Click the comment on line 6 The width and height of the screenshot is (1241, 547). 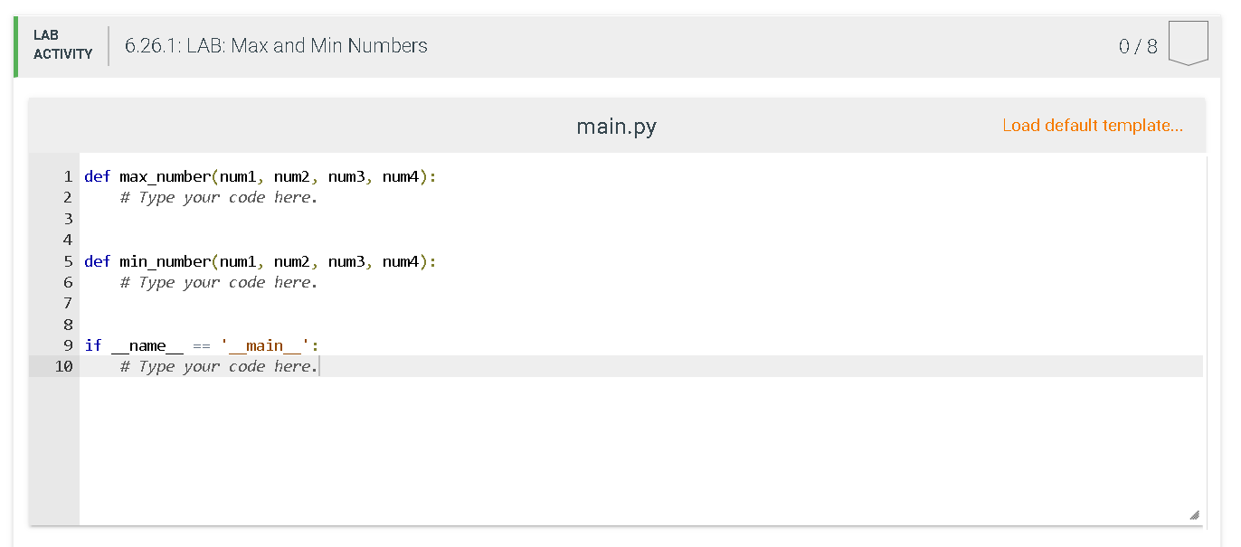(217, 282)
